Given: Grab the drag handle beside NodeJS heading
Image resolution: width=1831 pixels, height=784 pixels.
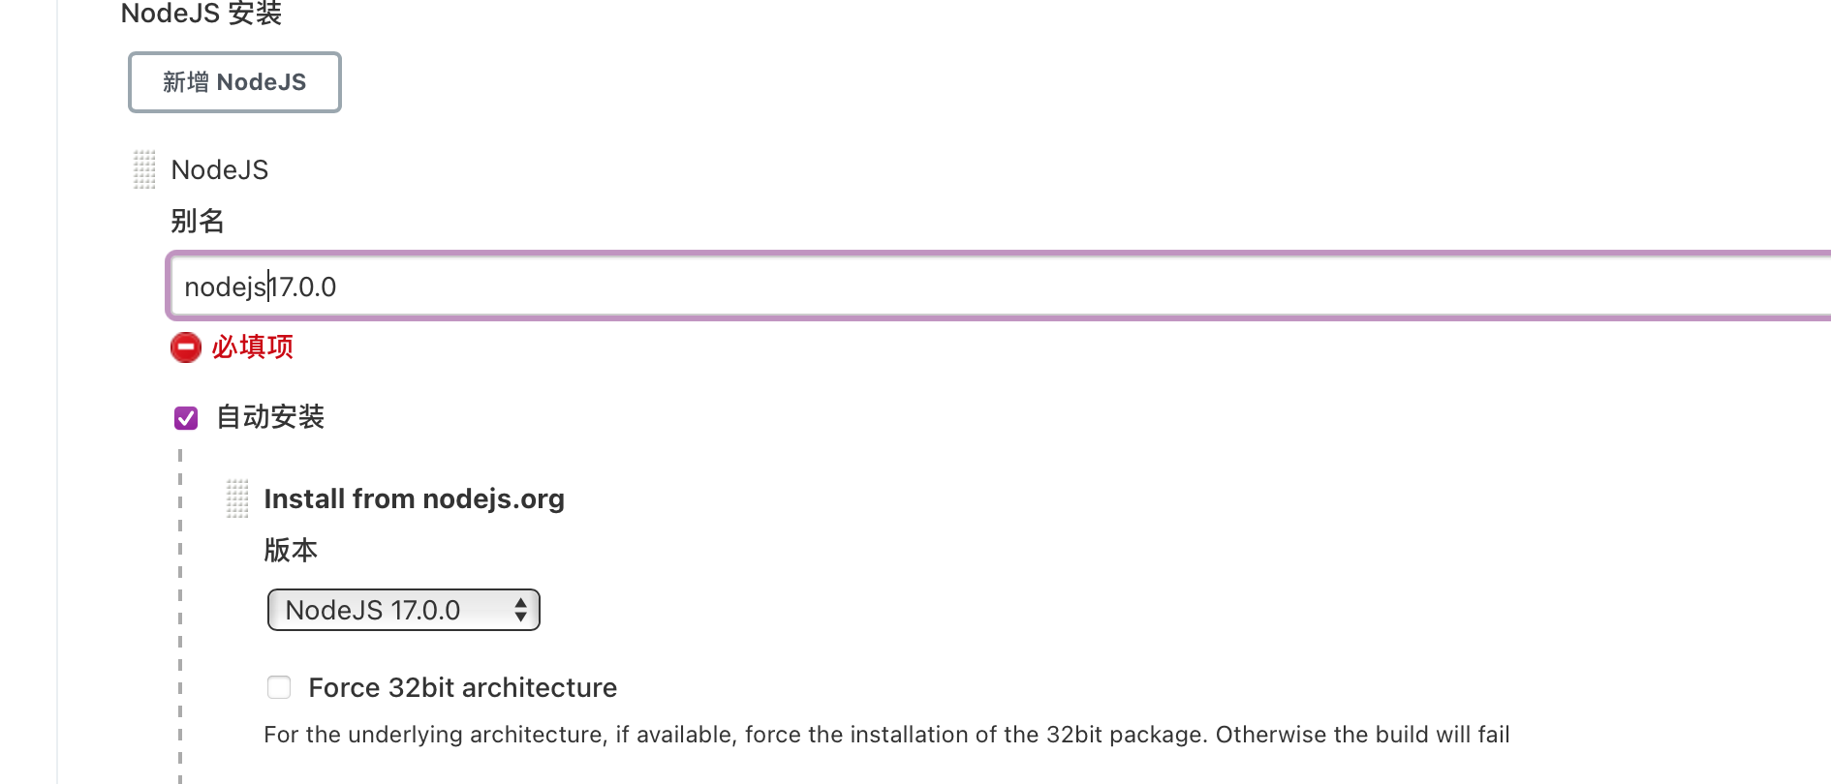Looking at the screenshot, I should click(144, 169).
